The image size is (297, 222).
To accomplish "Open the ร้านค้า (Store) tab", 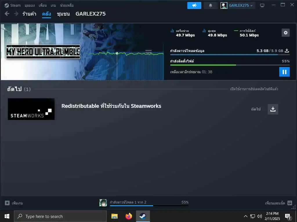I will click(29, 14).
